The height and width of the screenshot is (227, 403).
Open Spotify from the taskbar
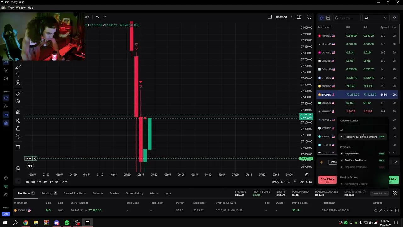coord(67,223)
